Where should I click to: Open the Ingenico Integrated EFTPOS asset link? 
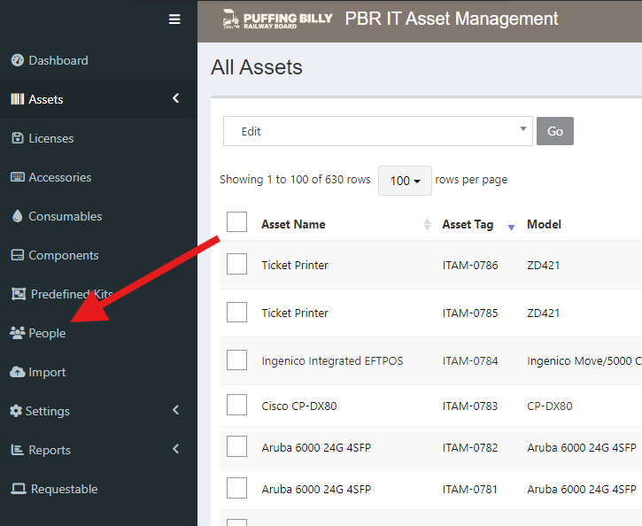pyautogui.click(x=332, y=360)
